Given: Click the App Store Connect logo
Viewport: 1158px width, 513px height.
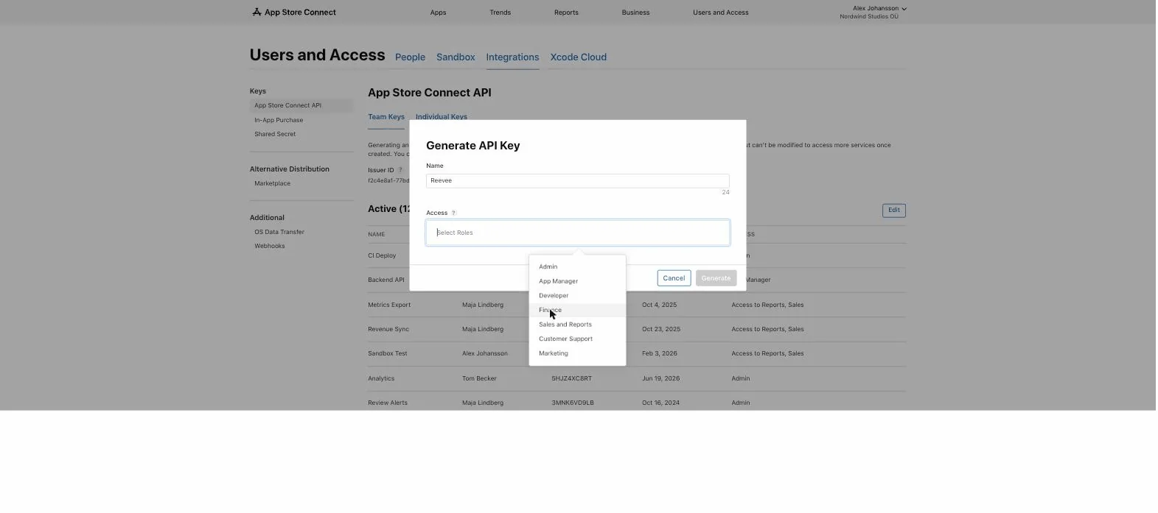Looking at the screenshot, I should (x=294, y=12).
